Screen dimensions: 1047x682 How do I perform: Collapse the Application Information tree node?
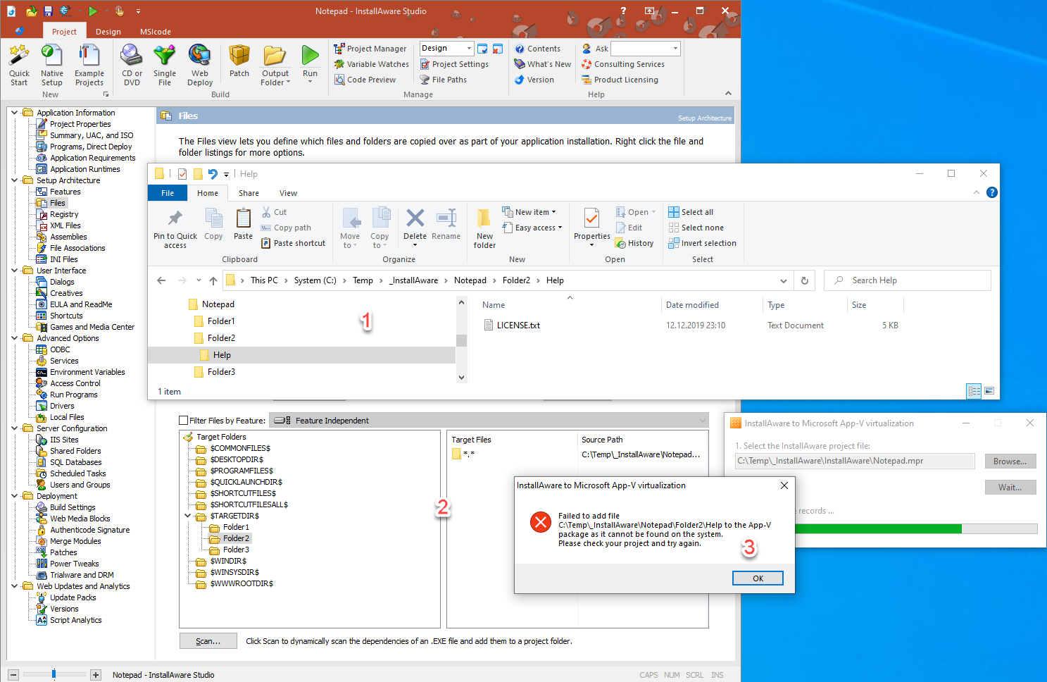pyautogui.click(x=15, y=113)
